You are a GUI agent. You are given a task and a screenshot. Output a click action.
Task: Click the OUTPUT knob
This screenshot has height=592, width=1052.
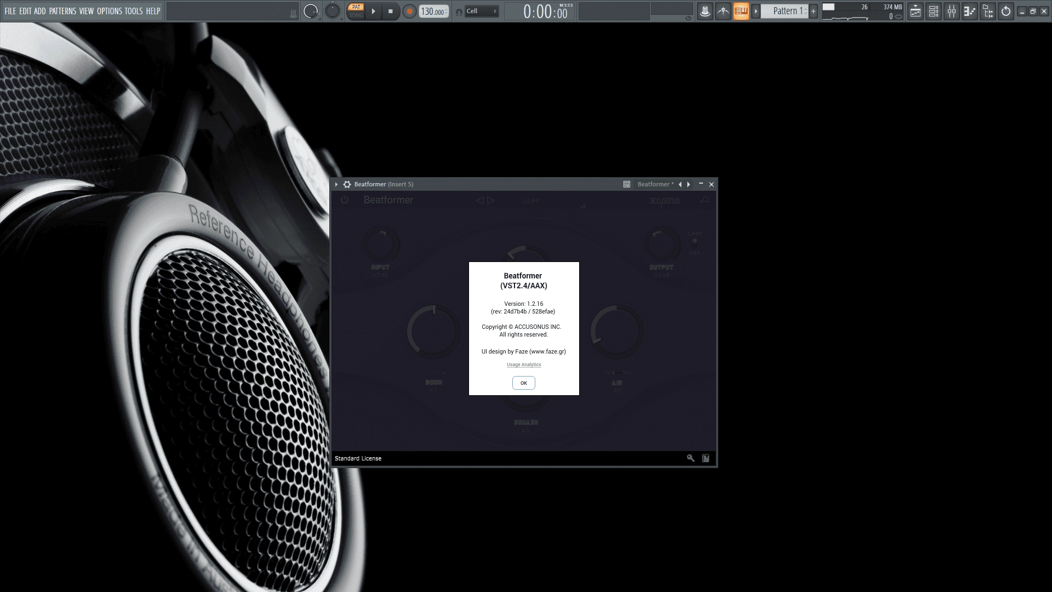coord(661,244)
